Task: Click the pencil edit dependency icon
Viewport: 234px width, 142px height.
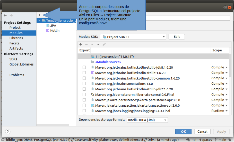Action: tap(104, 44)
